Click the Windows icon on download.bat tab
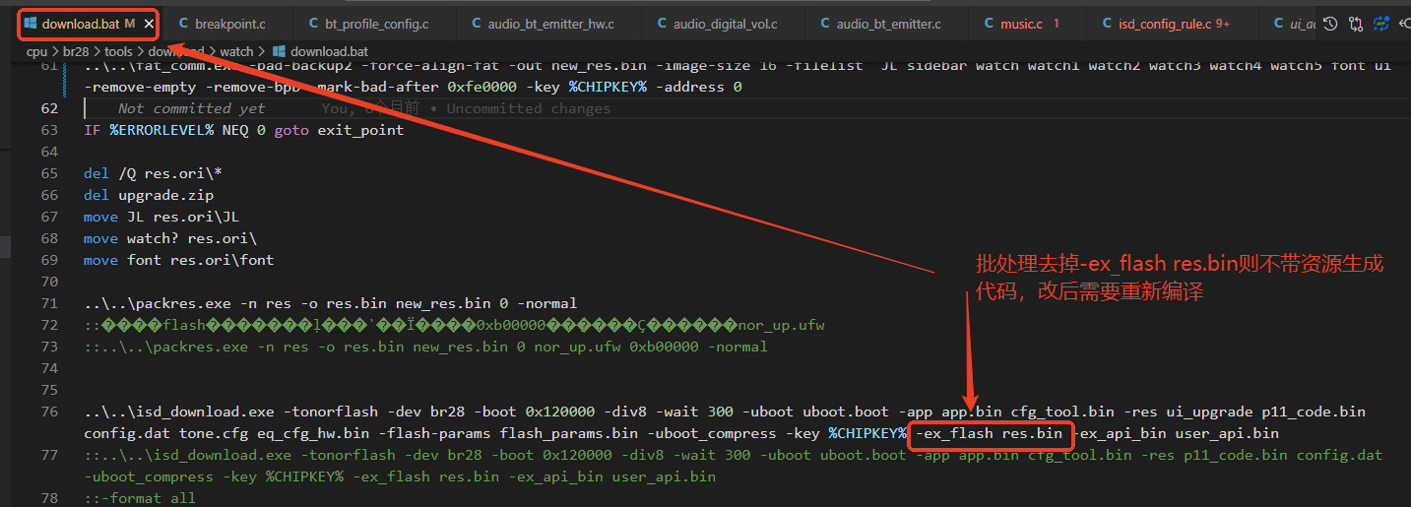 31,23
